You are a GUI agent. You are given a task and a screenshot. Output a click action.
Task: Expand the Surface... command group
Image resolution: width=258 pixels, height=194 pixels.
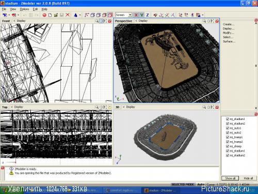[x=229, y=41]
